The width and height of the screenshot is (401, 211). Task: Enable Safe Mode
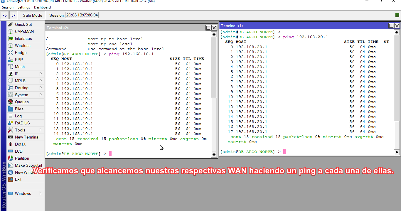[32, 15]
